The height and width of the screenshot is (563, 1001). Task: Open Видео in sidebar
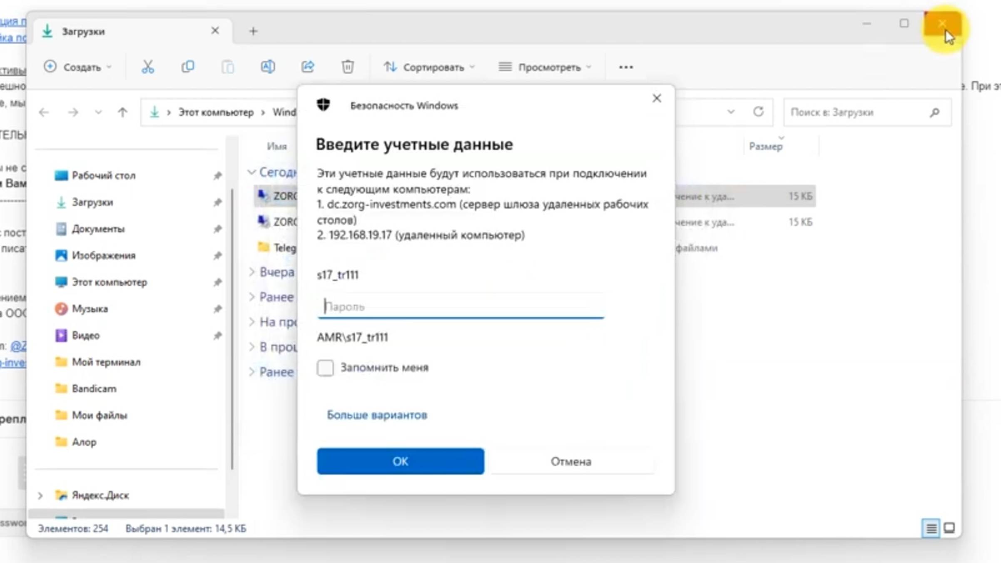[86, 335]
